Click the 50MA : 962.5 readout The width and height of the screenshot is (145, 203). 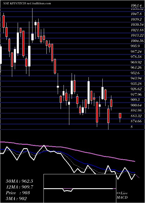tap(19, 181)
